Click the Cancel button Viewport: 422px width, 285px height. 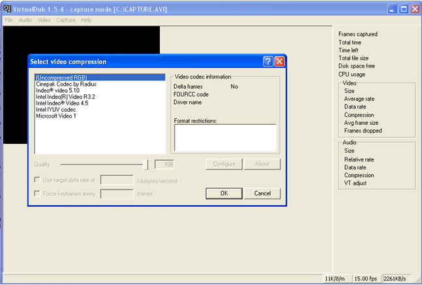(x=262, y=193)
